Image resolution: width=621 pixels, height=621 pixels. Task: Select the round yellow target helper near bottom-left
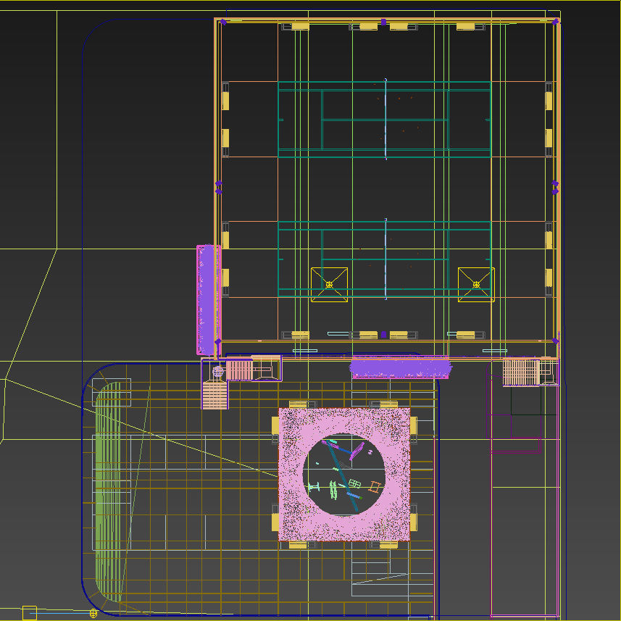(x=93, y=613)
